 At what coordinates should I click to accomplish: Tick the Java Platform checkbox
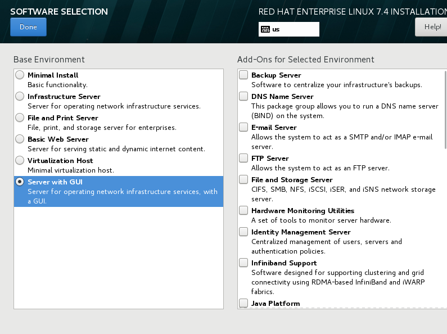[243, 303]
